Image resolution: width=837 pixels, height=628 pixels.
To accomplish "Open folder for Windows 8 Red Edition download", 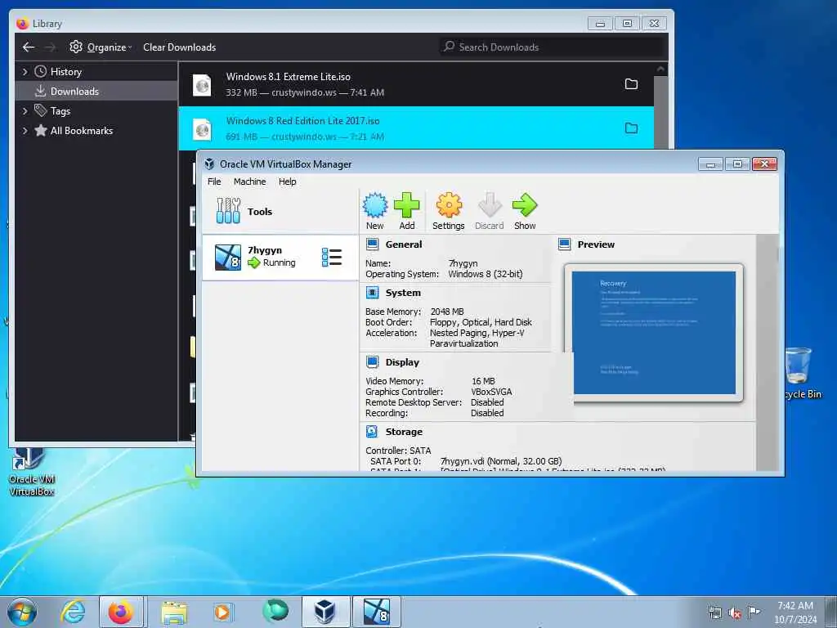I will (631, 128).
